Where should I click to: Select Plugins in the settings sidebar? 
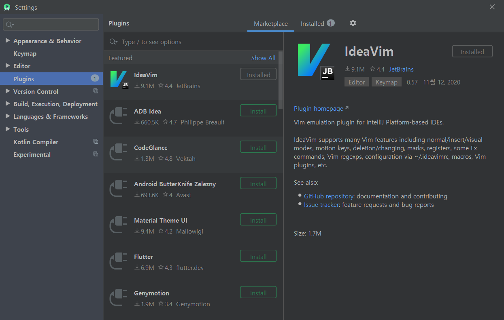[51, 79]
